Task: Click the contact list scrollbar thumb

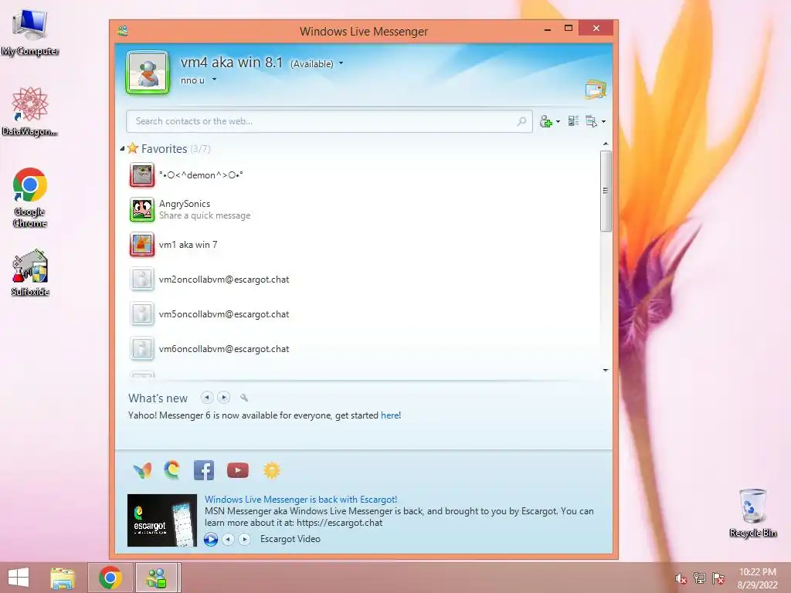Action: [606, 191]
